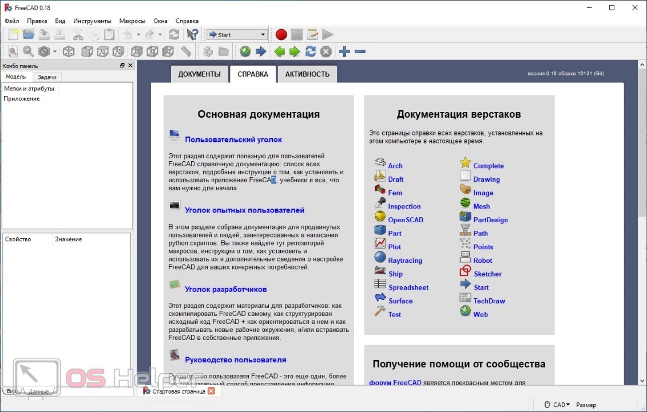Select the Приложение tree item
647x412 pixels.
pos(22,99)
